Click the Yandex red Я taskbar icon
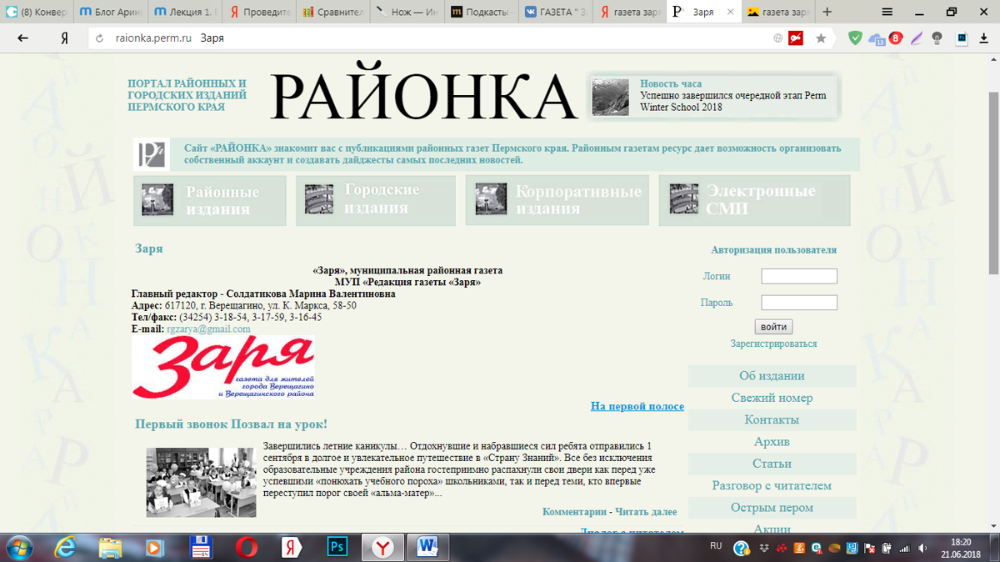This screenshot has height=562, width=1000. [292, 547]
